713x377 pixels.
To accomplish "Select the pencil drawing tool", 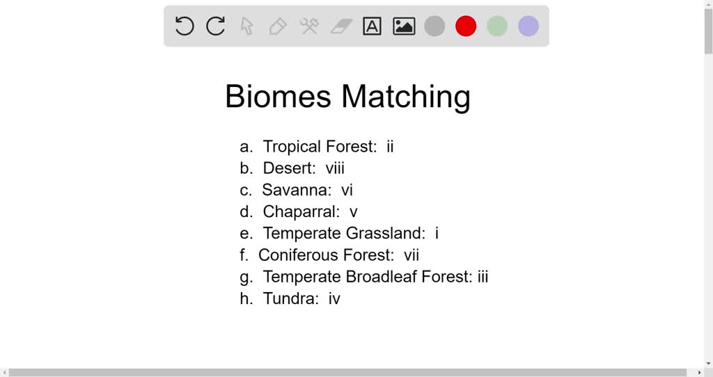I will pos(278,26).
